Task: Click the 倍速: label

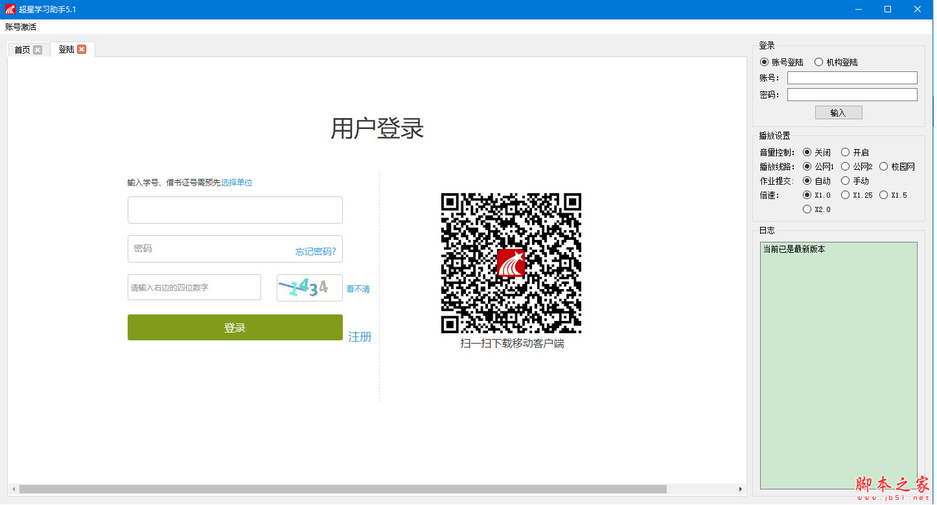Action: click(770, 195)
